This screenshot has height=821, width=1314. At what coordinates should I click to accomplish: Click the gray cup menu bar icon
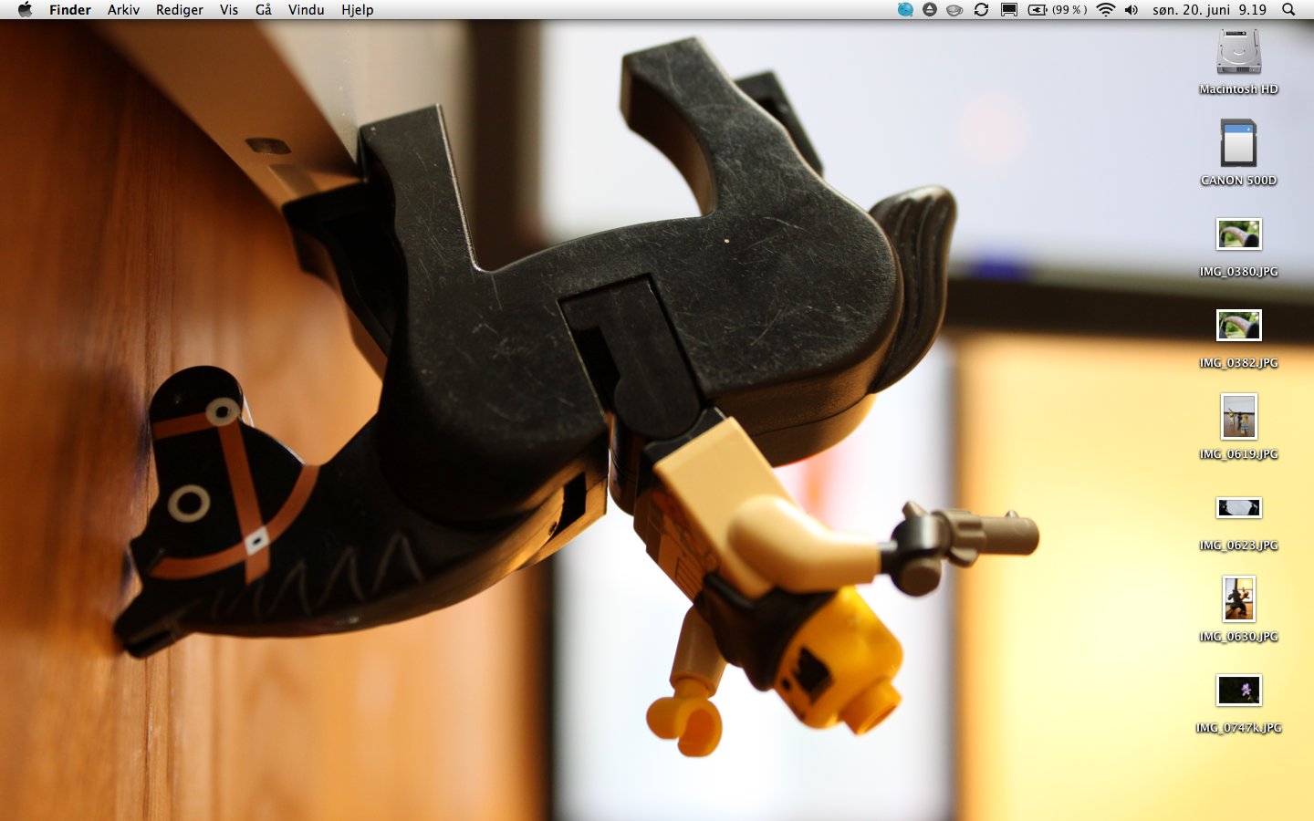[x=954, y=9]
